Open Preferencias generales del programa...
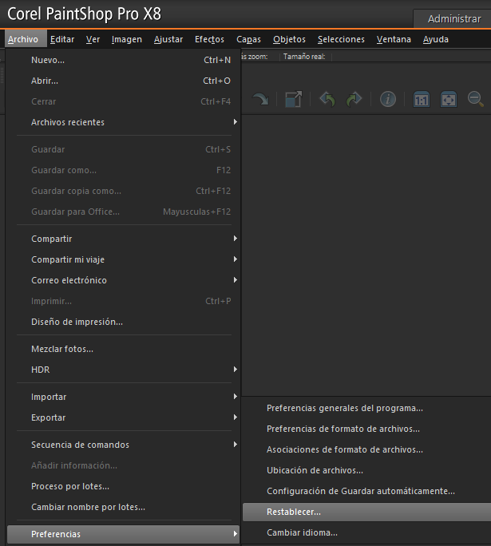 pyautogui.click(x=366, y=408)
